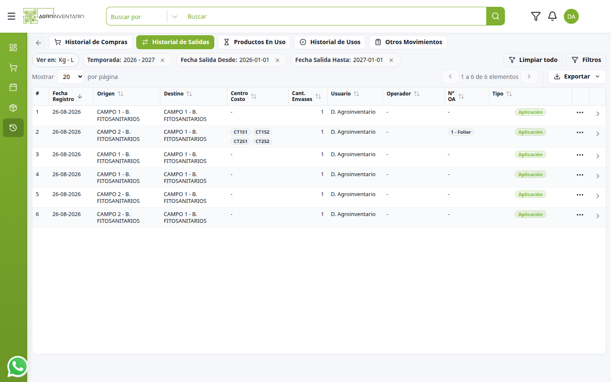Click the 1 - Foliar OA tag

(x=461, y=132)
